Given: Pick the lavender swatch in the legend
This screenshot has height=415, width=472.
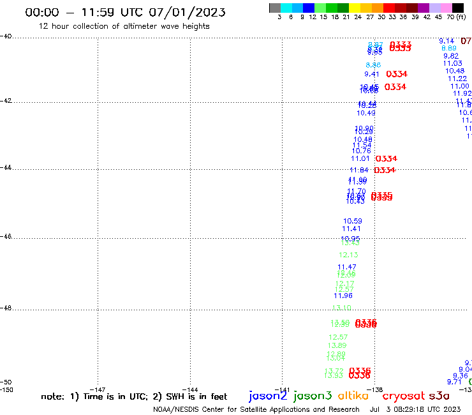Looking at the screenshot, I should (x=434, y=8).
